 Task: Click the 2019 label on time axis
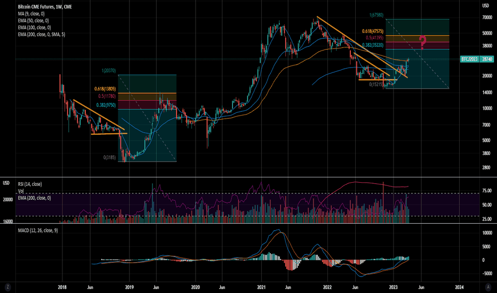(130, 287)
